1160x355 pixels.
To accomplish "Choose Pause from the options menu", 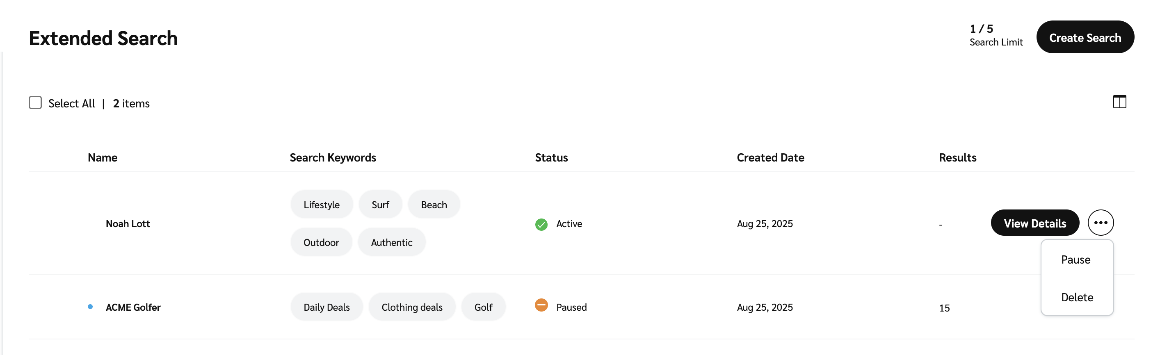I will click(x=1076, y=259).
